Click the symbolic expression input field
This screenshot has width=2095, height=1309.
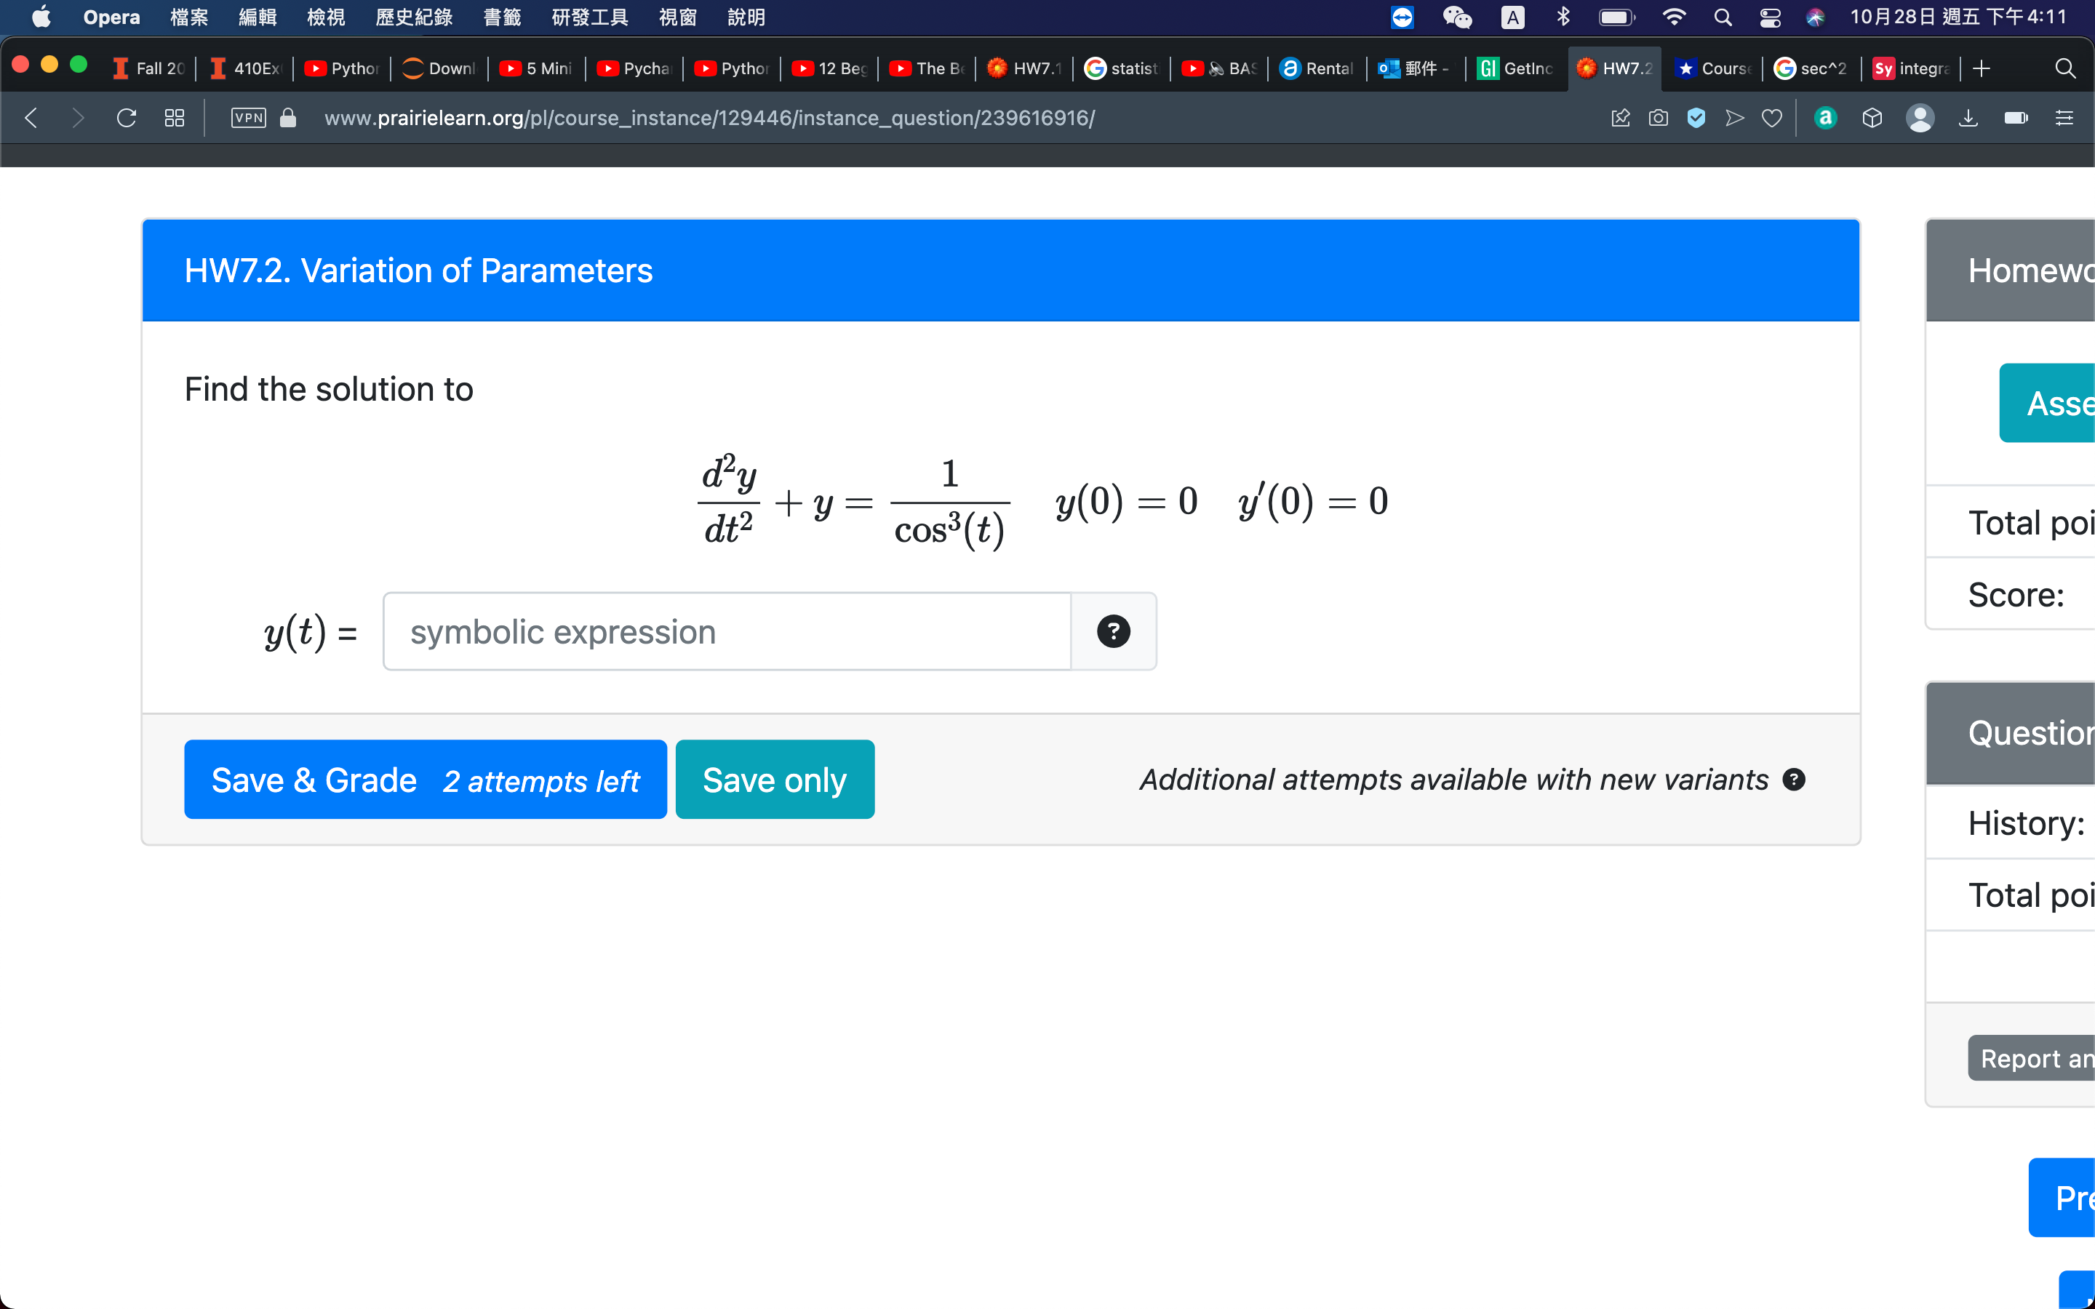727,631
